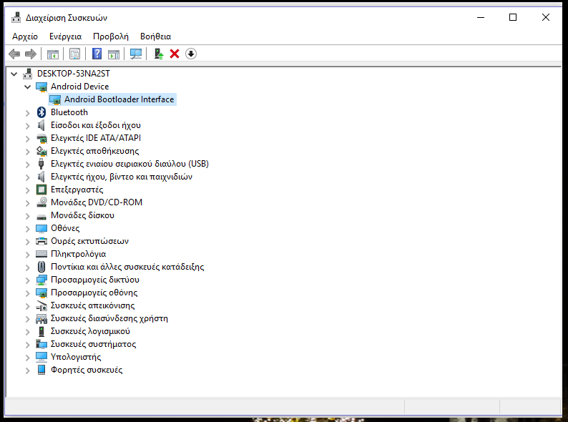Select Android Bootloader Interface device

119,99
